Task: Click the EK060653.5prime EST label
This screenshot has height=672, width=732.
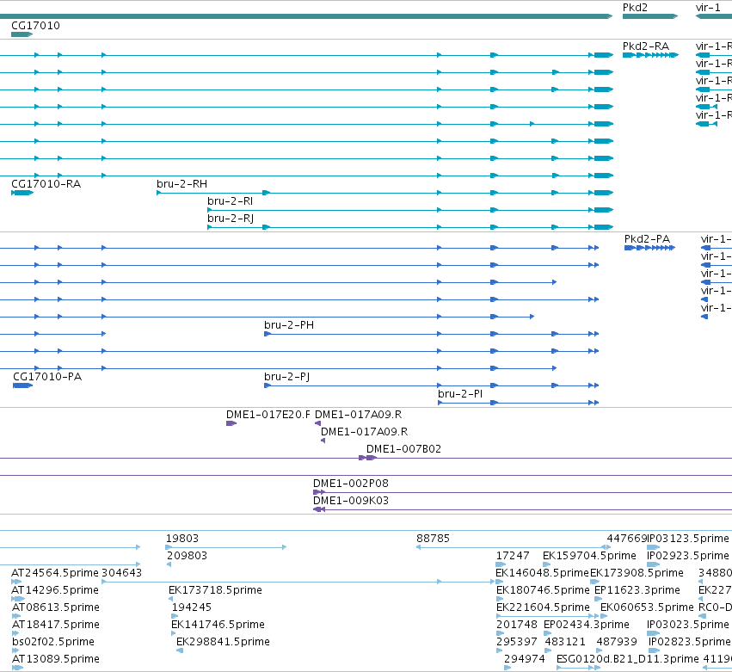Action: click(x=647, y=607)
